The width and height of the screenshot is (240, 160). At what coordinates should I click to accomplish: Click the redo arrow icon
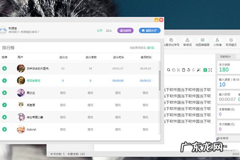pyautogui.click(x=194, y=70)
